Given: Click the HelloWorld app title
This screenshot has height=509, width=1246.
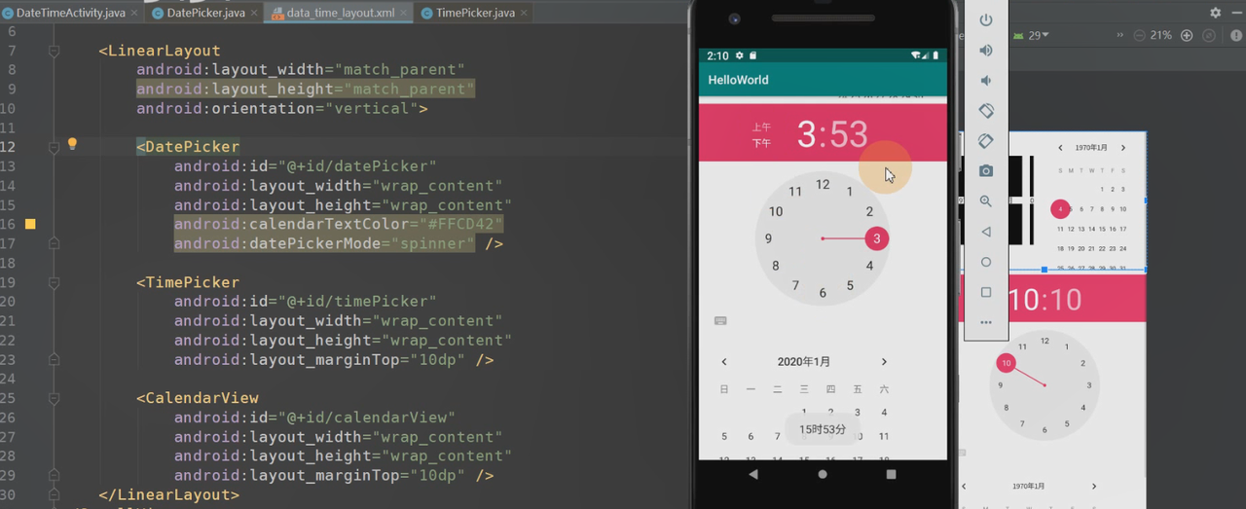Looking at the screenshot, I should coord(738,80).
